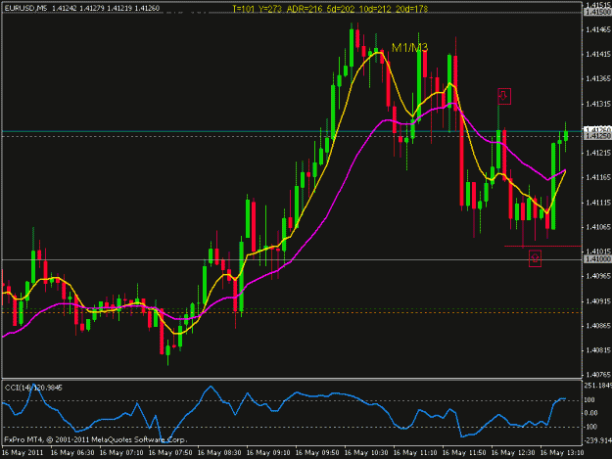Viewport: 612px width, 459px height.
Task: Click the EURUSD,M5 chart title text
Action: [25, 8]
